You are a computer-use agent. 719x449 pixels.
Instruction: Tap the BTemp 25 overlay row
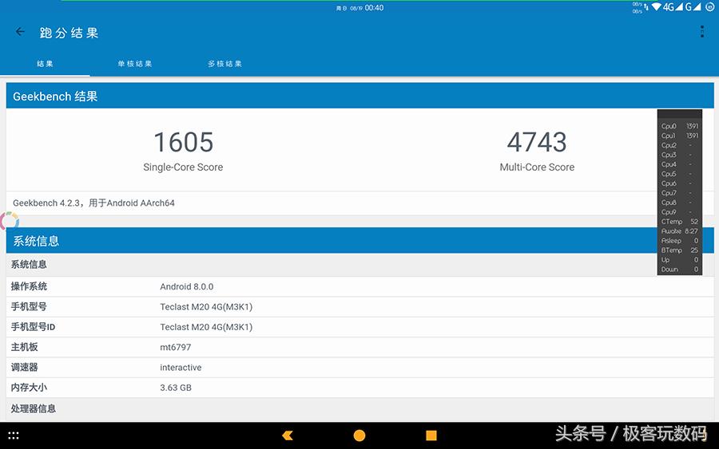point(680,250)
